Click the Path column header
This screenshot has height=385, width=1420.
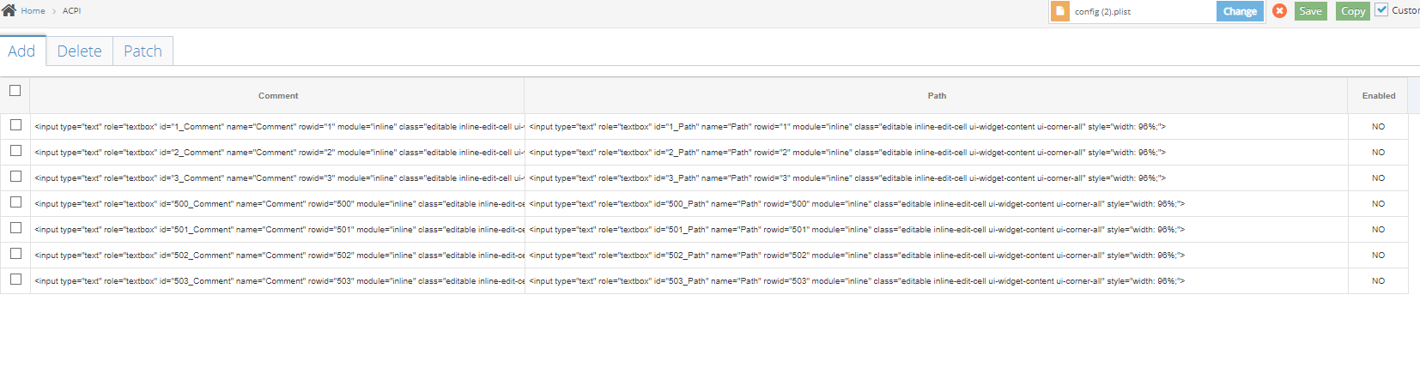coord(937,96)
